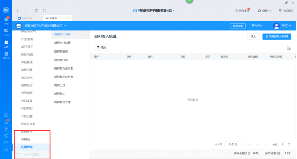Refresh the page with reload icon
The height and width of the screenshot is (159, 297).
coord(36,11)
